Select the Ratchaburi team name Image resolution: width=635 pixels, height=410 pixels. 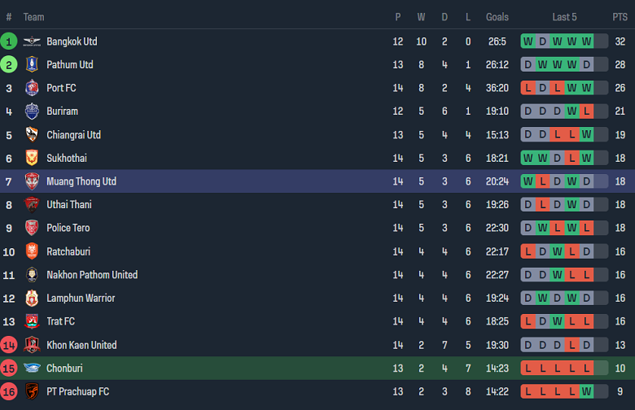pyautogui.click(x=68, y=251)
